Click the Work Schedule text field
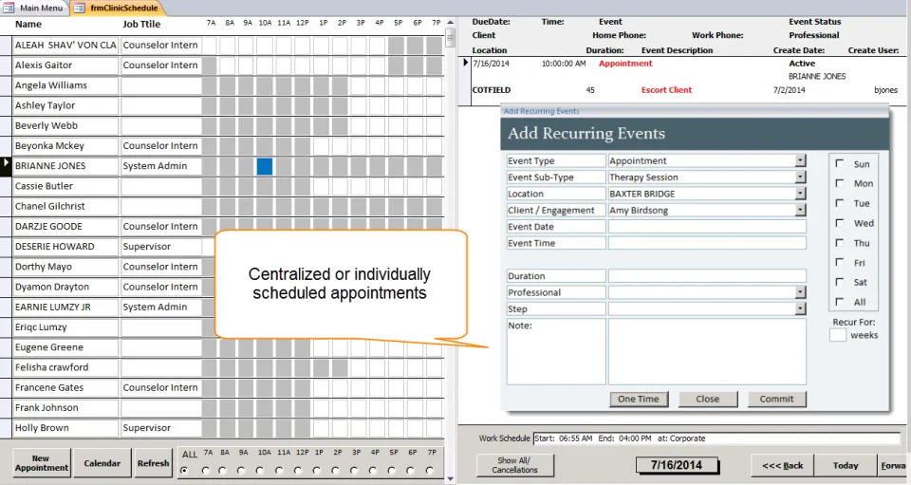 click(716, 438)
